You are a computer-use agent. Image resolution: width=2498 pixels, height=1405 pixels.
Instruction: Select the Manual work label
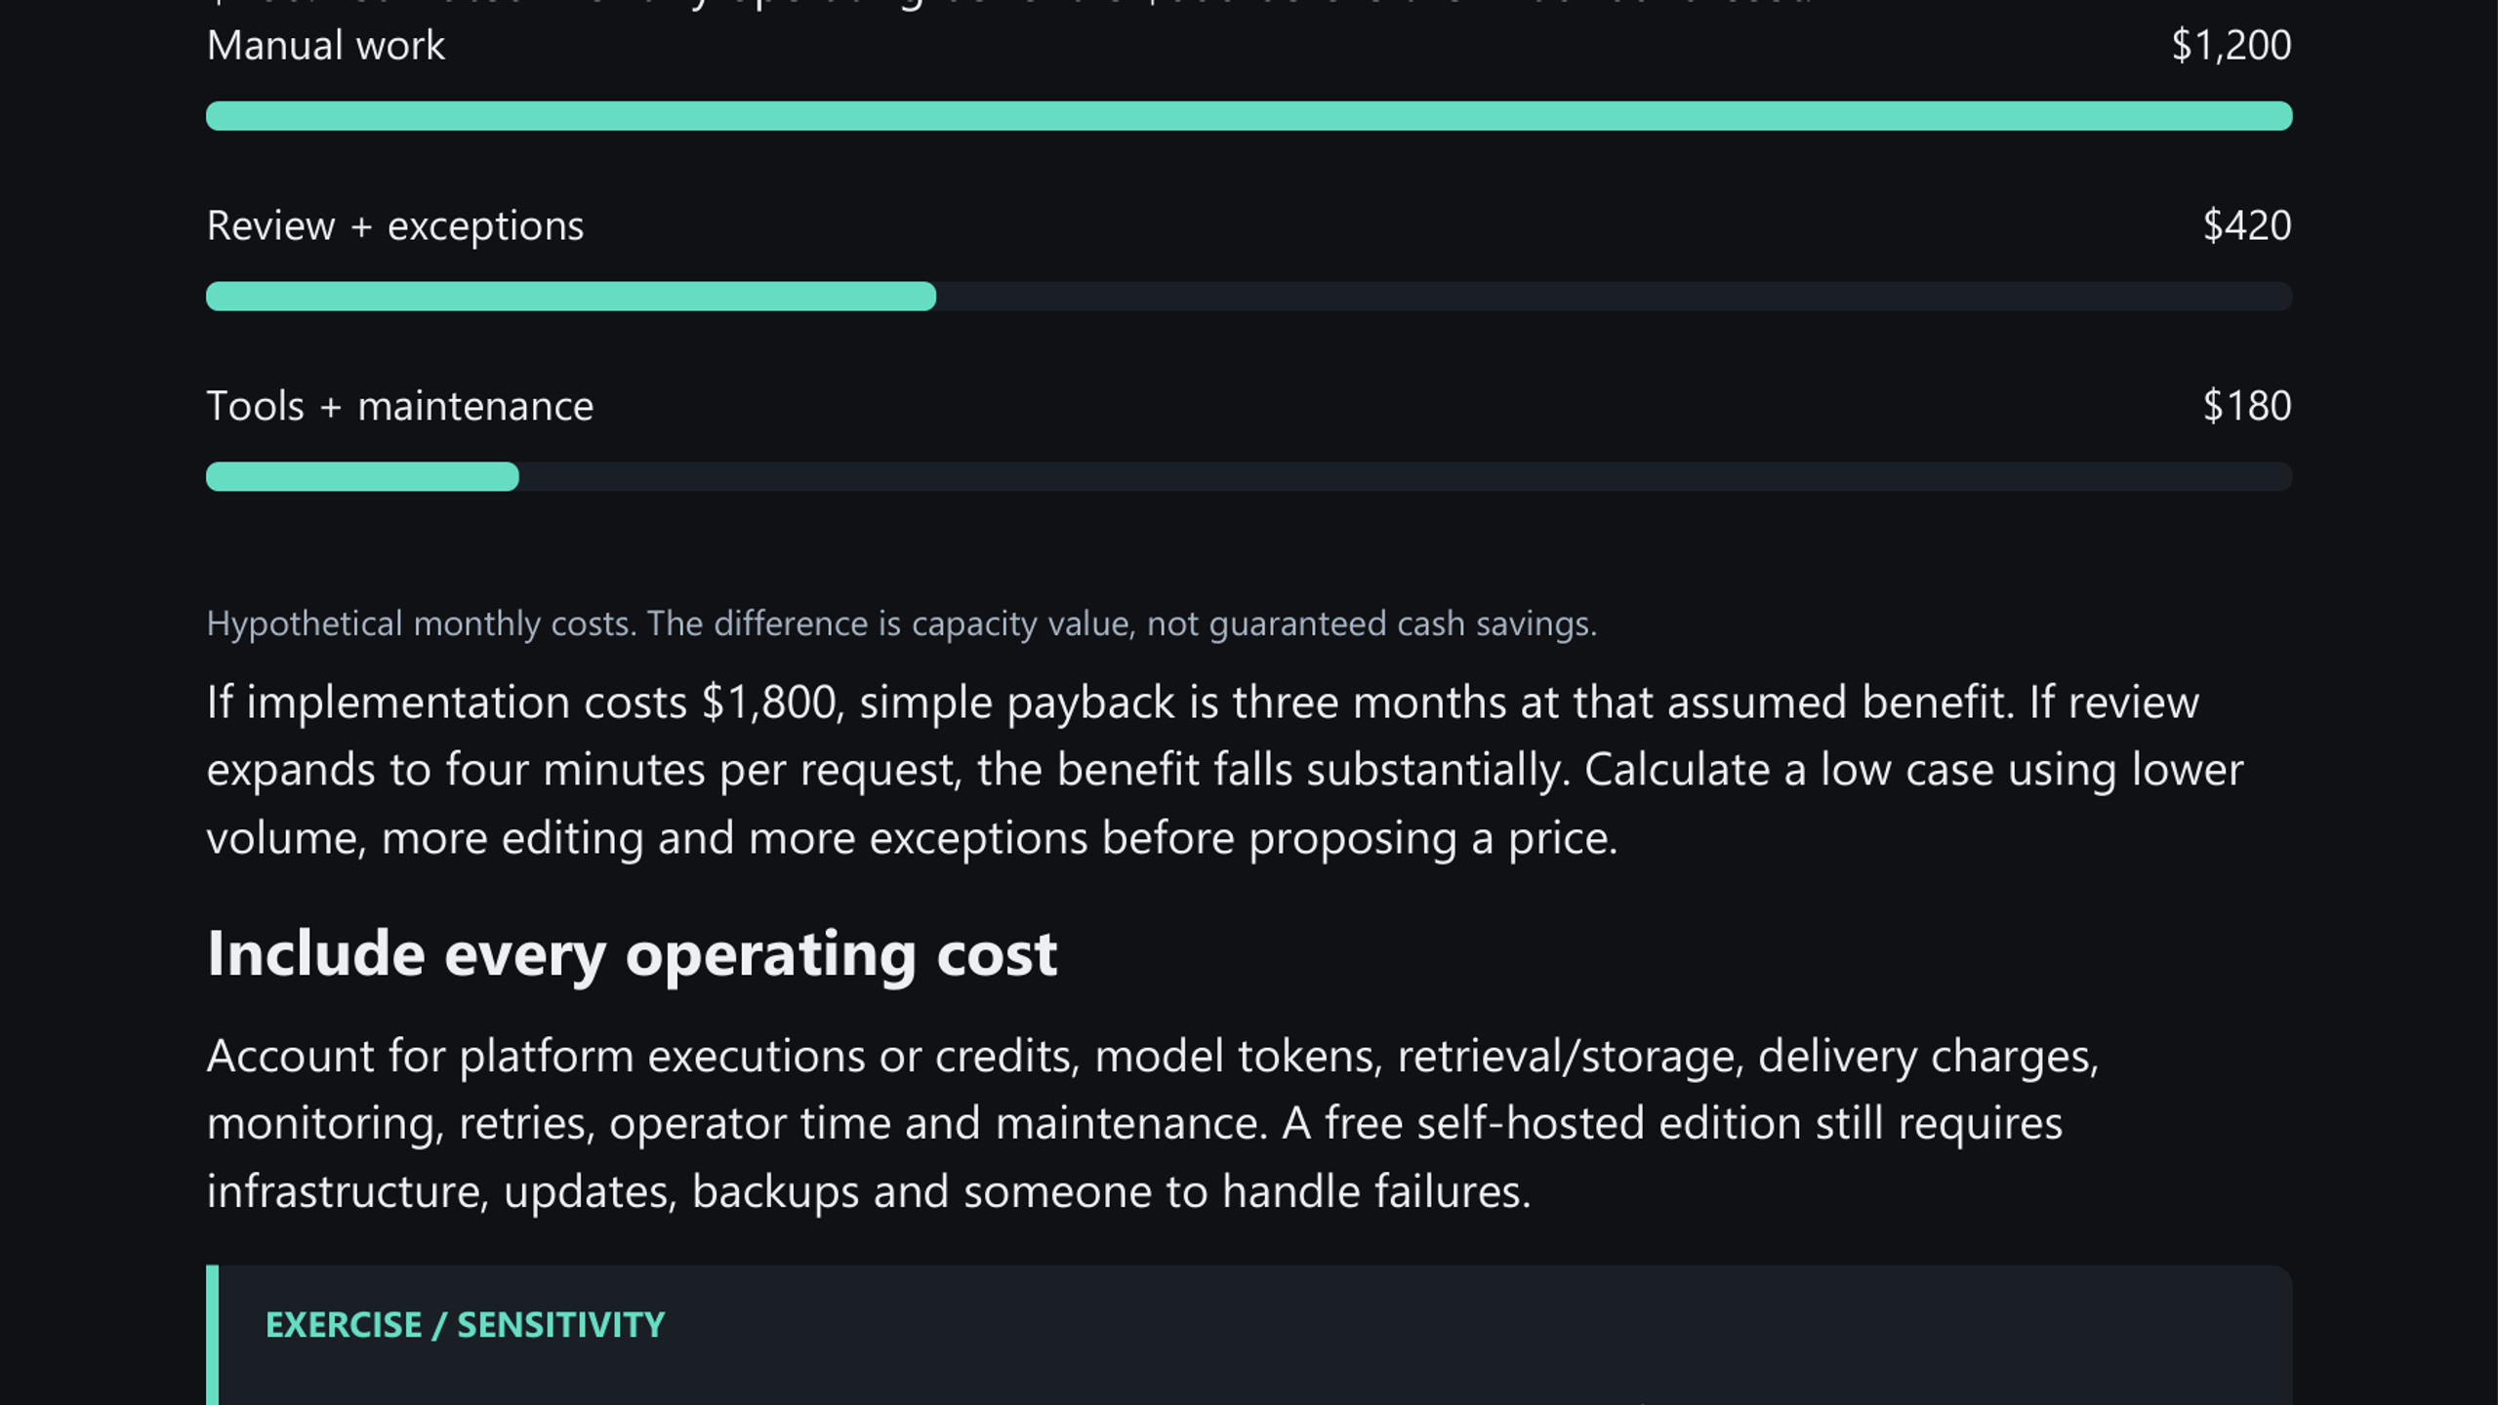click(x=326, y=46)
